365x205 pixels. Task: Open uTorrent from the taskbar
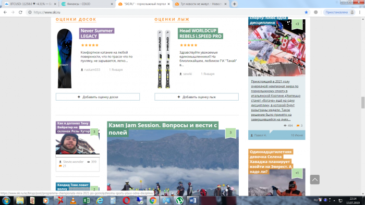(179, 200)
